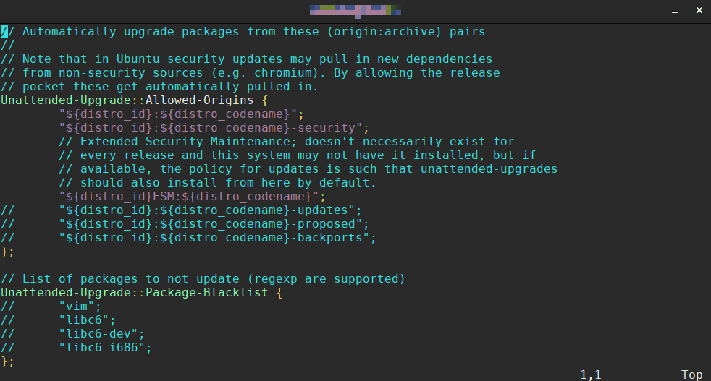Click the ${distro_codename}-updates commented line
711x381 pixels.
coord(210,210)
